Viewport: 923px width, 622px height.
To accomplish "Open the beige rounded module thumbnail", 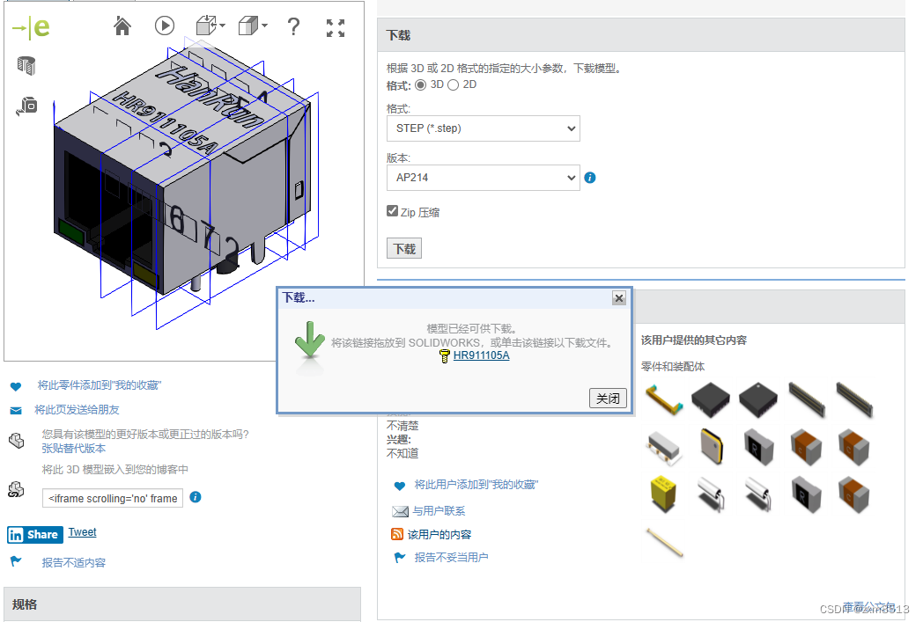I will [712, 447].
